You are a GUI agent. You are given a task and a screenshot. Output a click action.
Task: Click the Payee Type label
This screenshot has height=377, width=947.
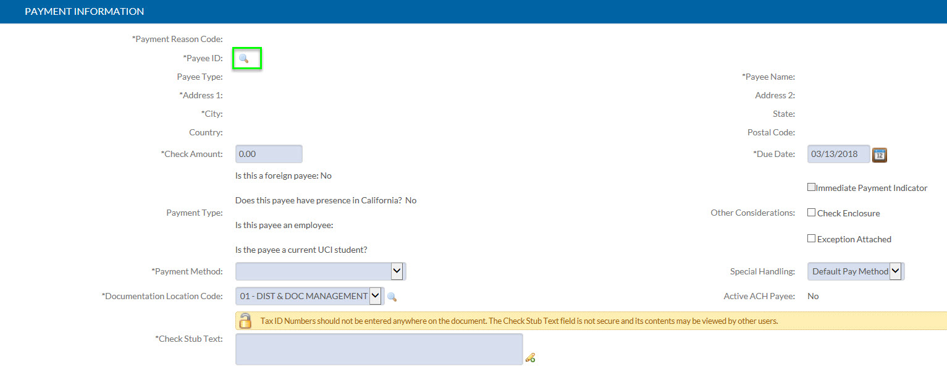[x=200, y=77]
